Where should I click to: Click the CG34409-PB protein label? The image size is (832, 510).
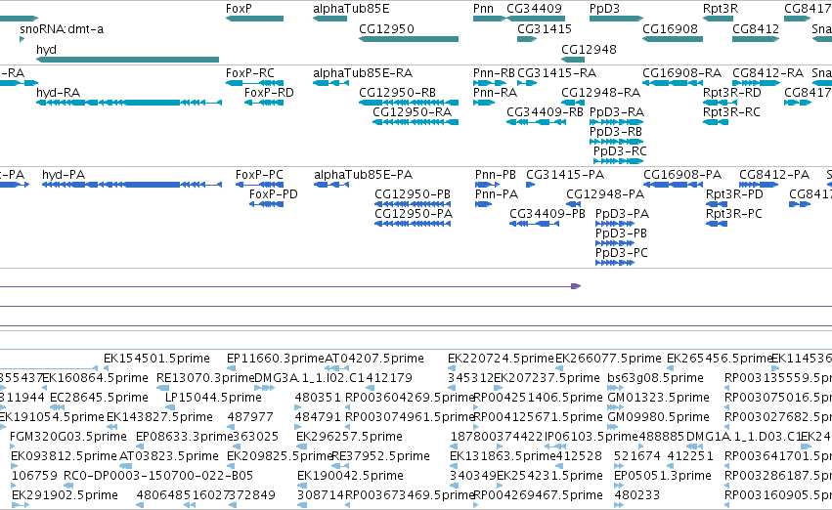(x=547, y=214)
